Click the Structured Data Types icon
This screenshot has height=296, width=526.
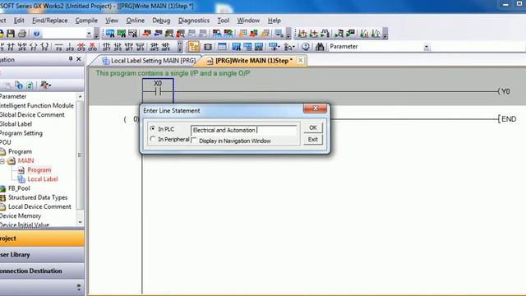[x=3, y=197]
